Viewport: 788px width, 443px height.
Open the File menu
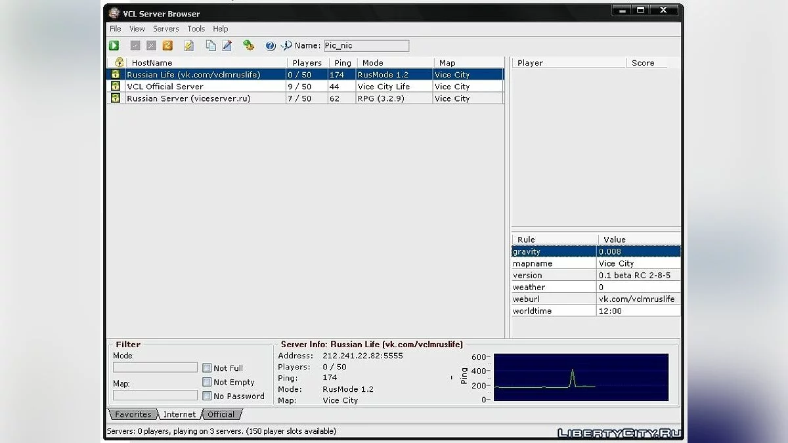(x=115, y=29)
